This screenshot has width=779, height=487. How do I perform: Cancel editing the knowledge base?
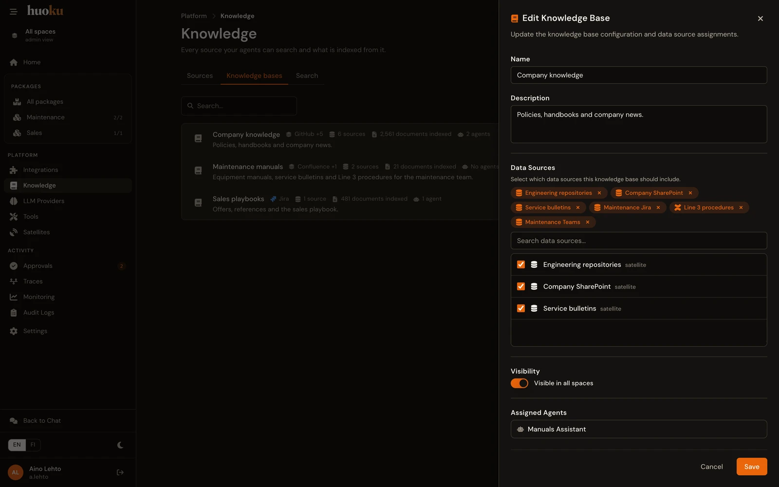coord(711,467)
